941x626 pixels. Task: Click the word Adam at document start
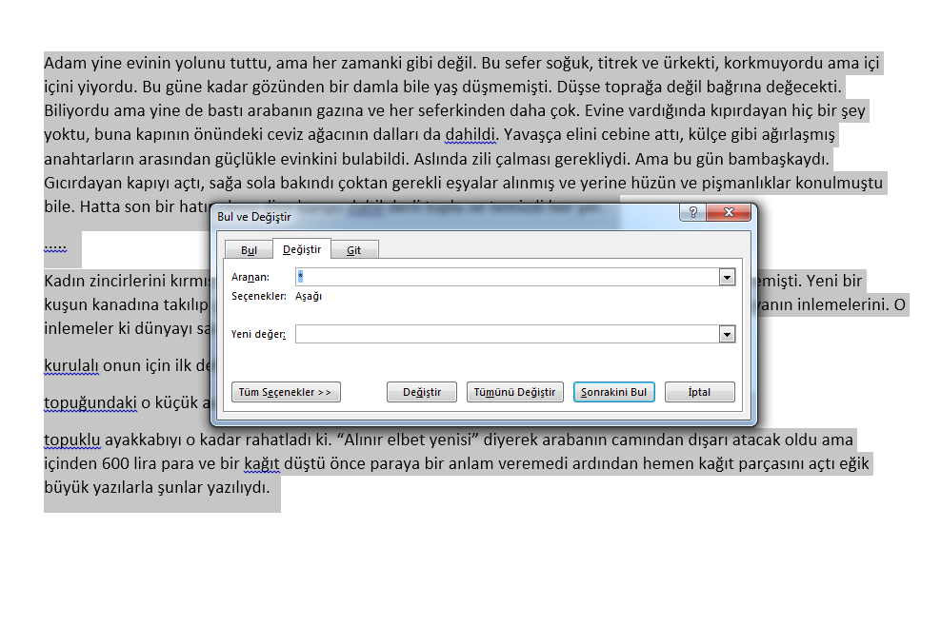pos(66,63)
